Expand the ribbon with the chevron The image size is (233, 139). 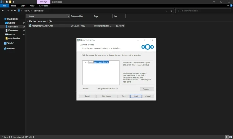(227, 6)
